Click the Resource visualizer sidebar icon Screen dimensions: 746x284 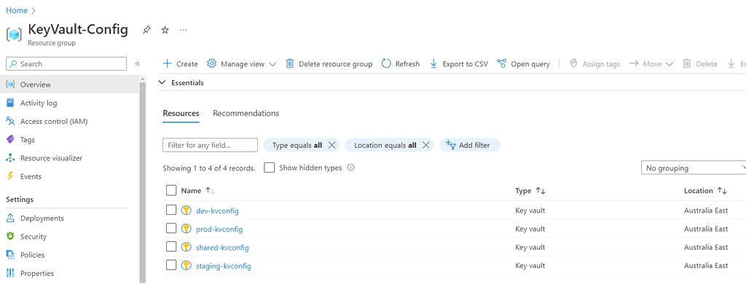point(10,158)
